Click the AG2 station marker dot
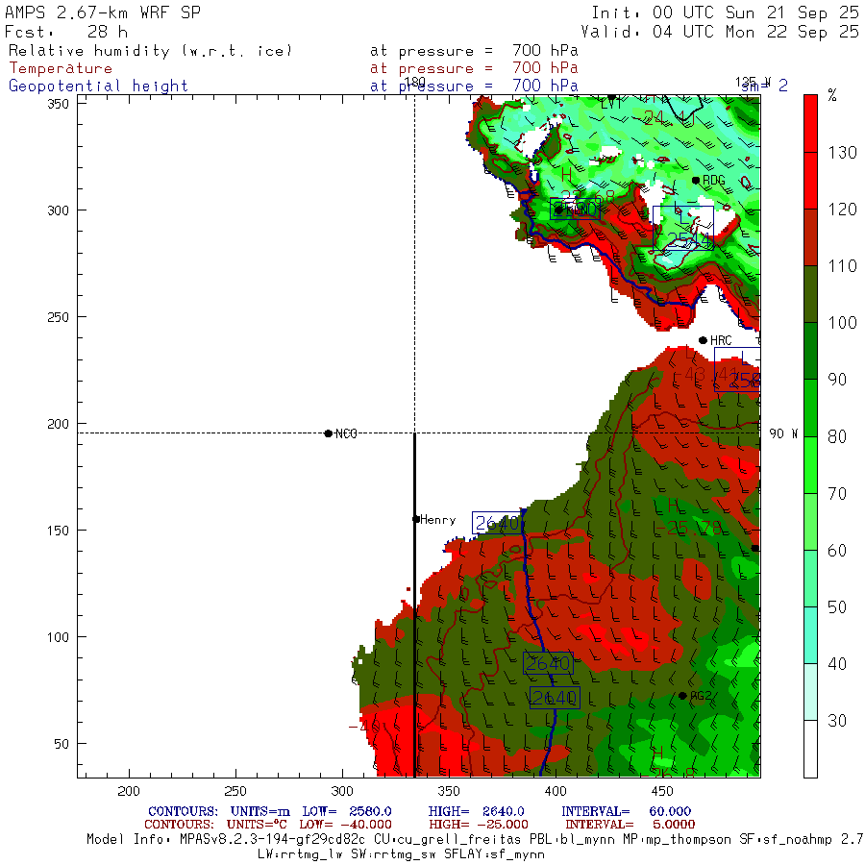This screenshot has width=865, height=865. pyautogui.click(x=682, y=696)
